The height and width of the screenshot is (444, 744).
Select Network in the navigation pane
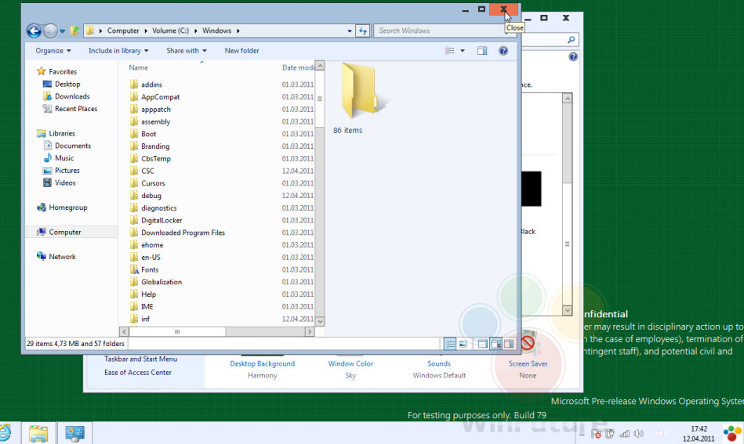click(x=56, y=256)
